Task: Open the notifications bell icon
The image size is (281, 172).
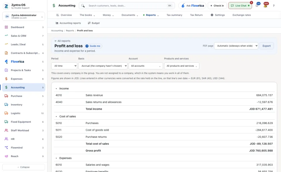Action: (x=265, y=6)
